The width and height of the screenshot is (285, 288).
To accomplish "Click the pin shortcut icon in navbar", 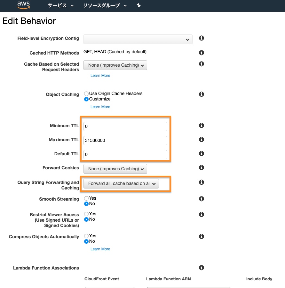I will (x=139, y=5).
